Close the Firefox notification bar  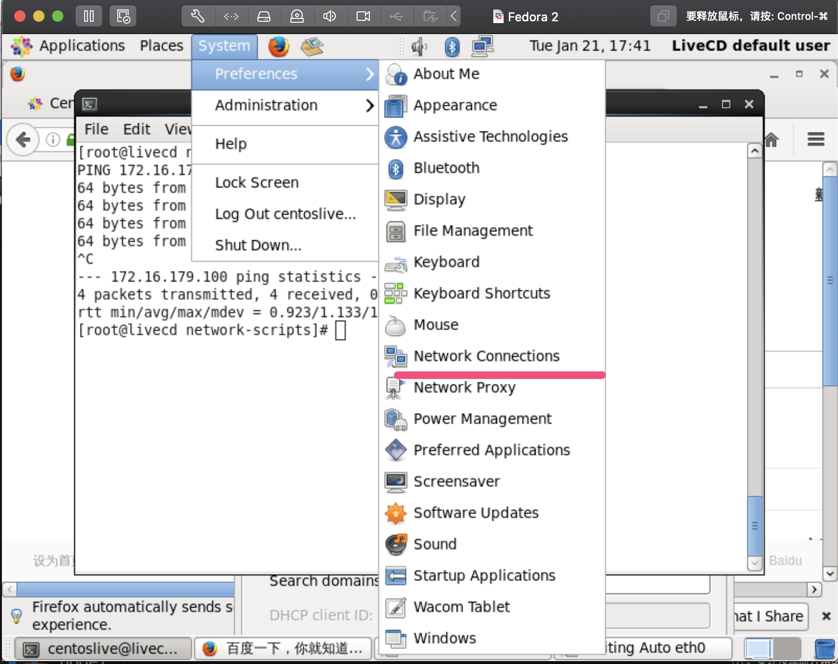(826, 616)
